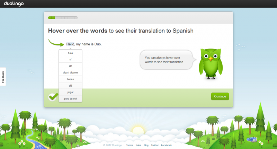Click the green checkmark icon
Image resolution: width=277 pixels, height=149 pixels.
tap(53, 97)
